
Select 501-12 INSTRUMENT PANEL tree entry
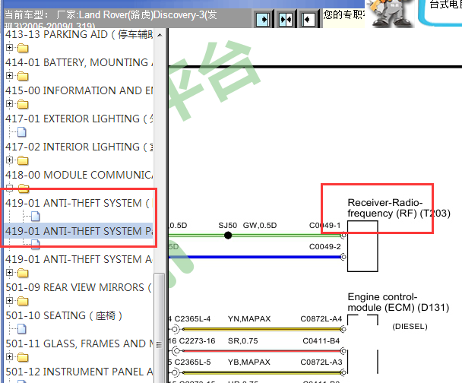point(79,372)
